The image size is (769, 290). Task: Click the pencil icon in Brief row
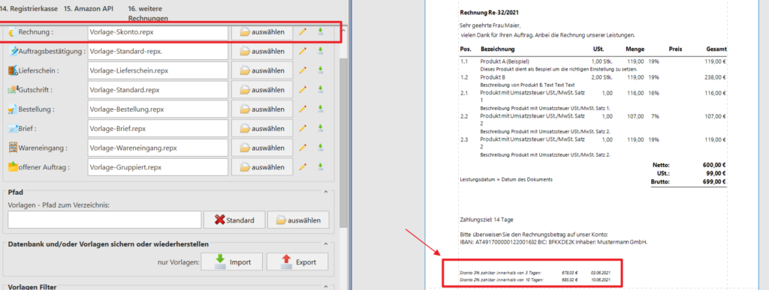303,129
